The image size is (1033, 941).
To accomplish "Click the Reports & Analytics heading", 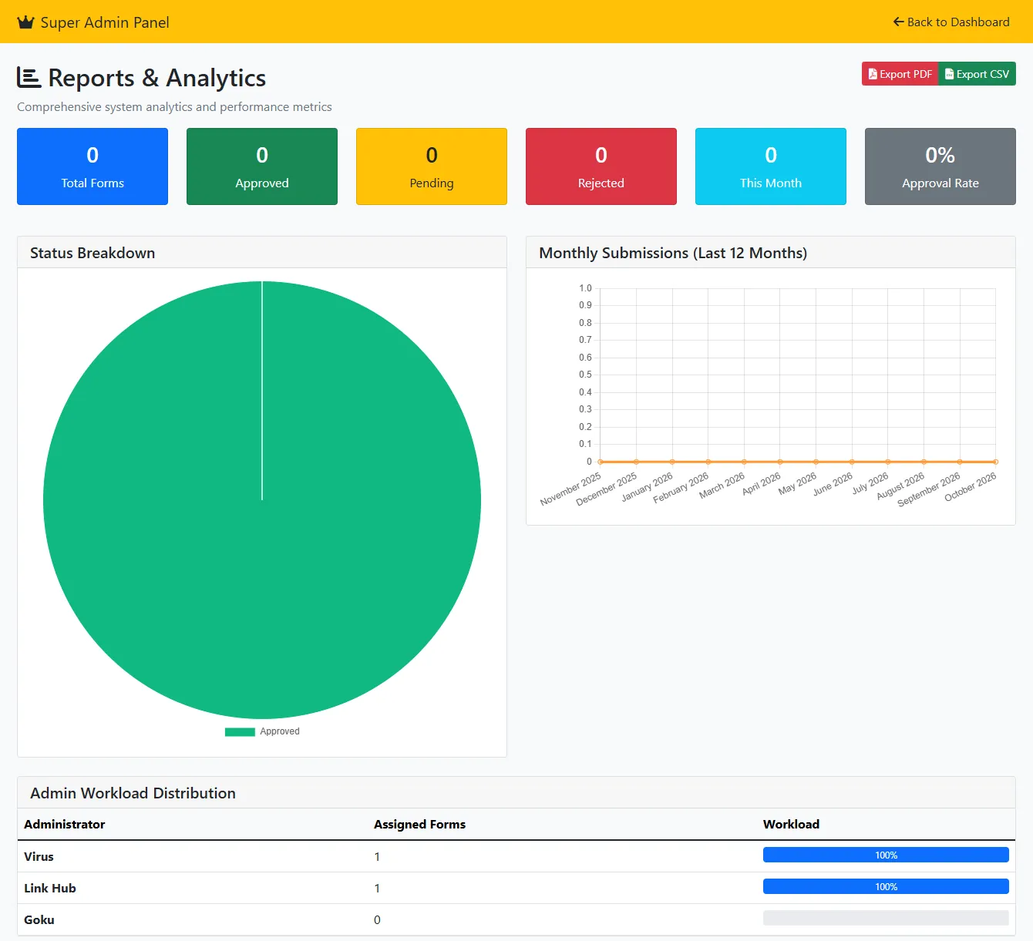I will click(157, 78).
